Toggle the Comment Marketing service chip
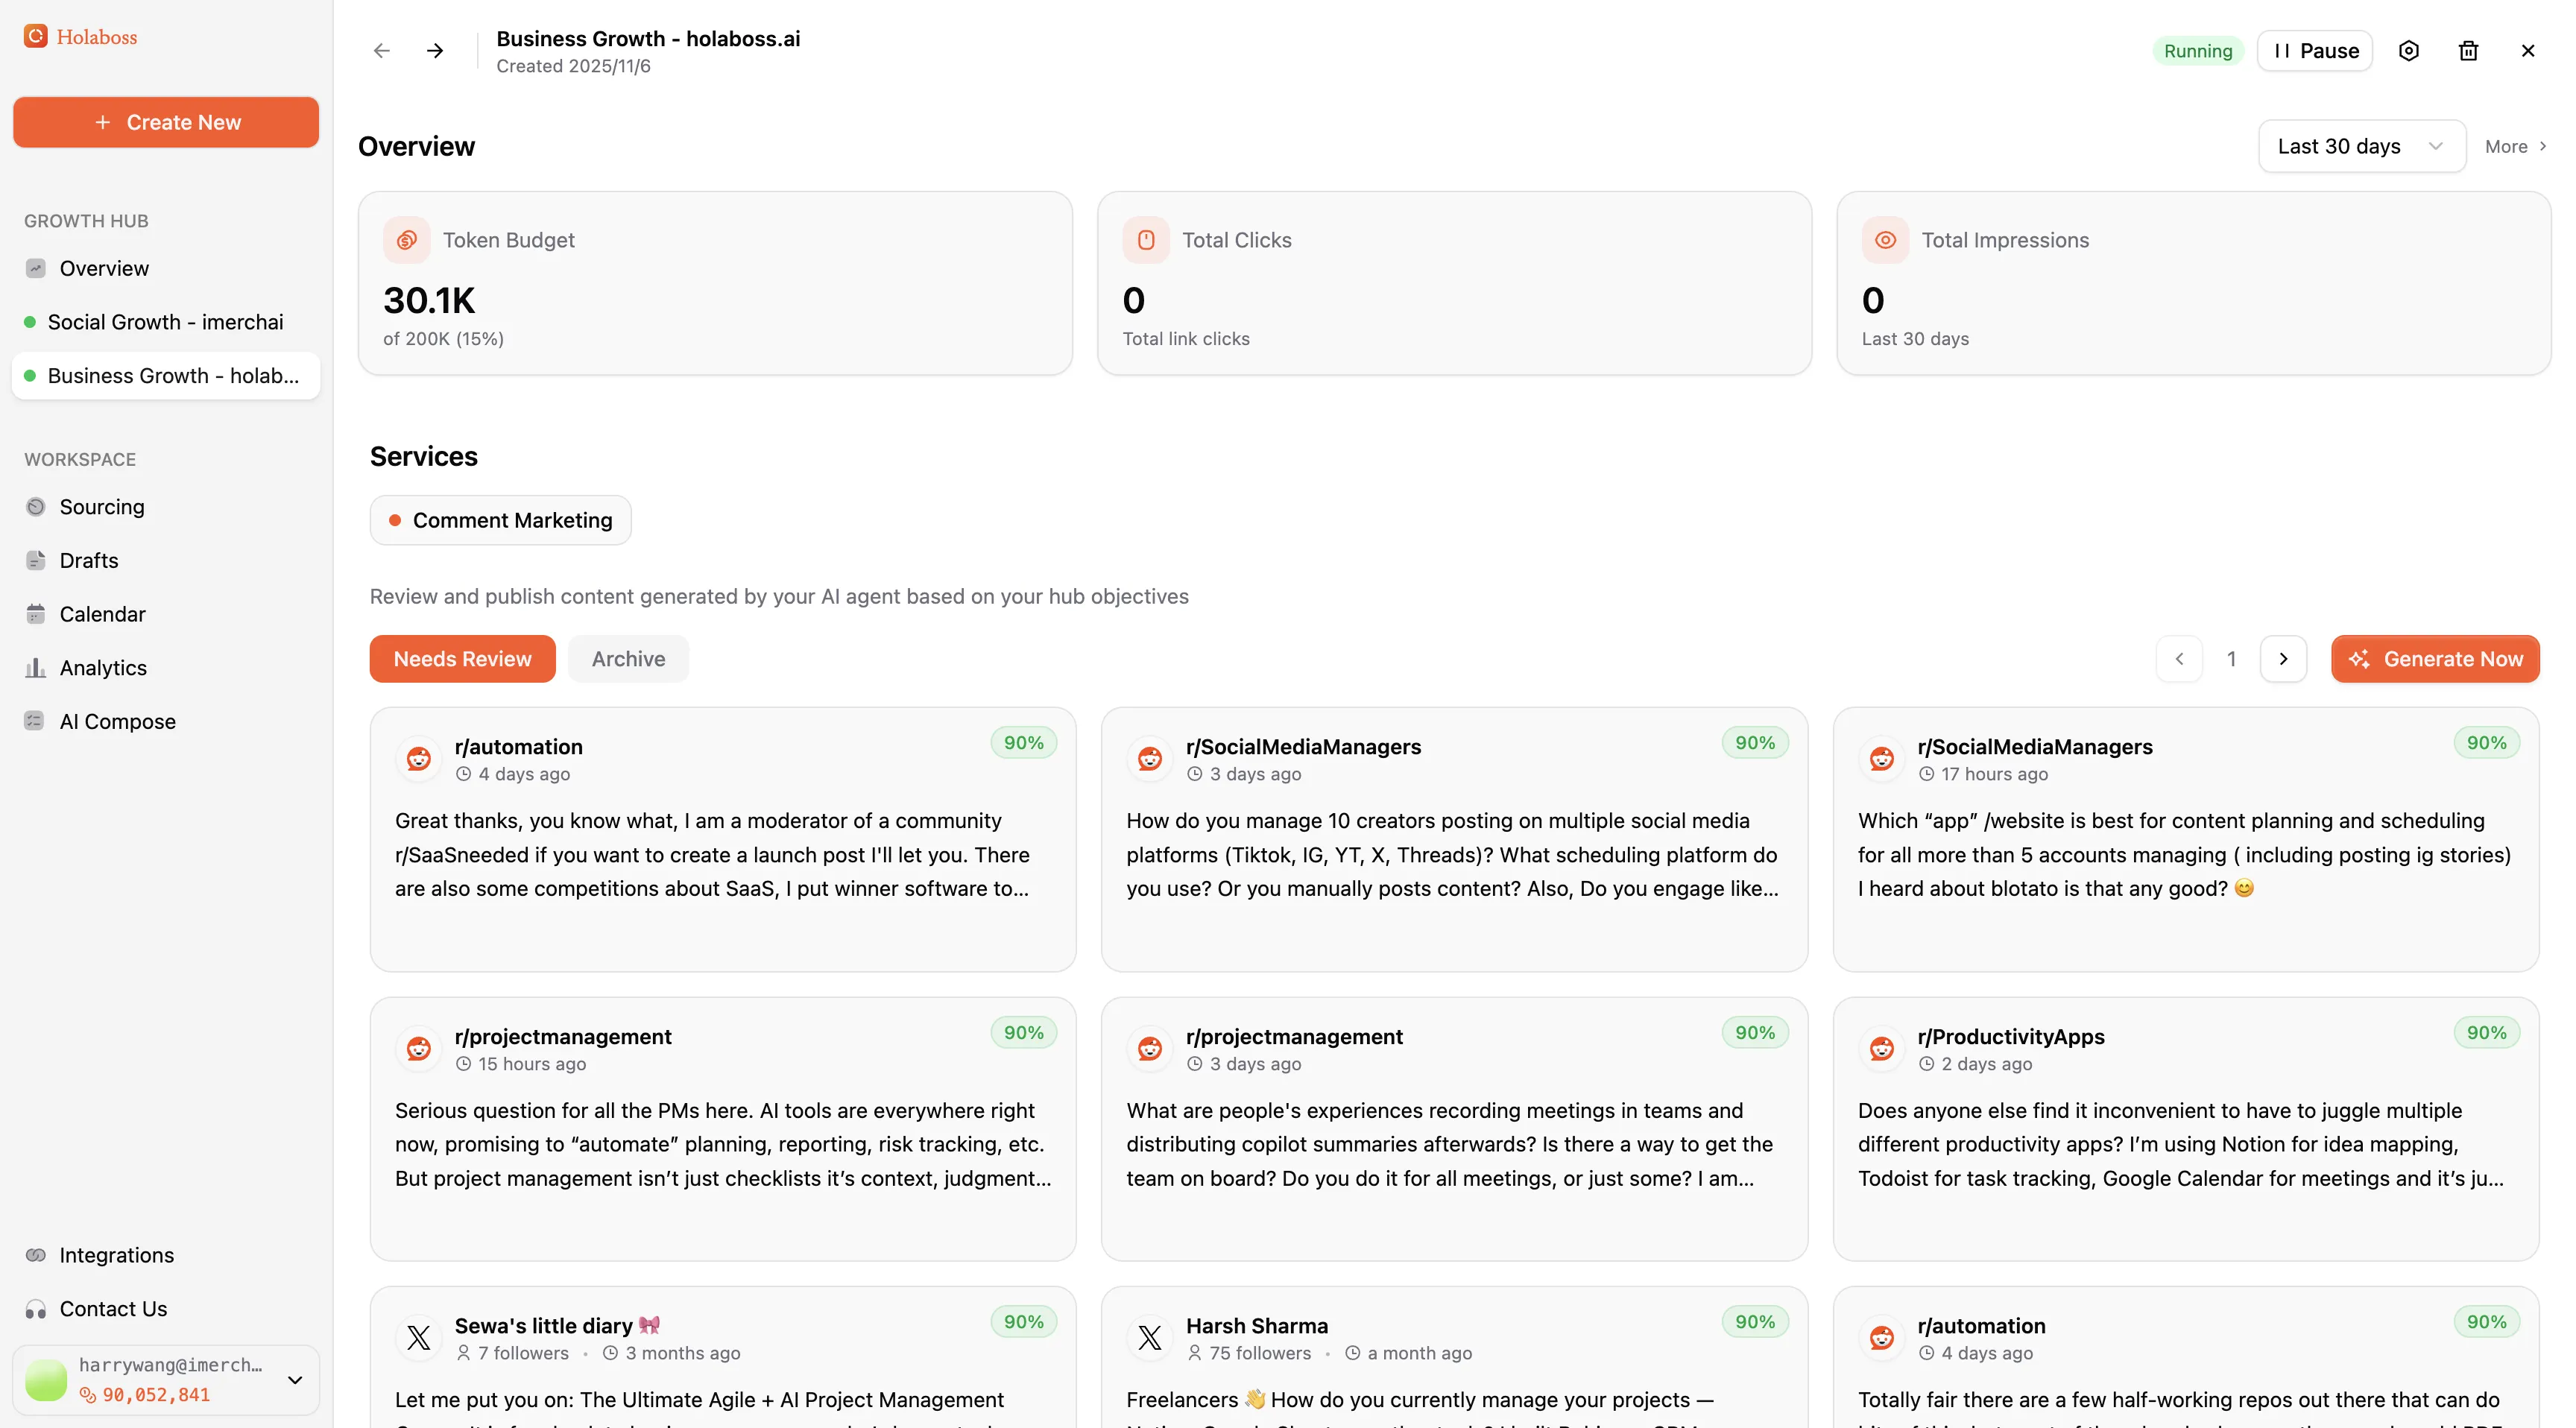 pyautogui.click(x=500, y=520)
